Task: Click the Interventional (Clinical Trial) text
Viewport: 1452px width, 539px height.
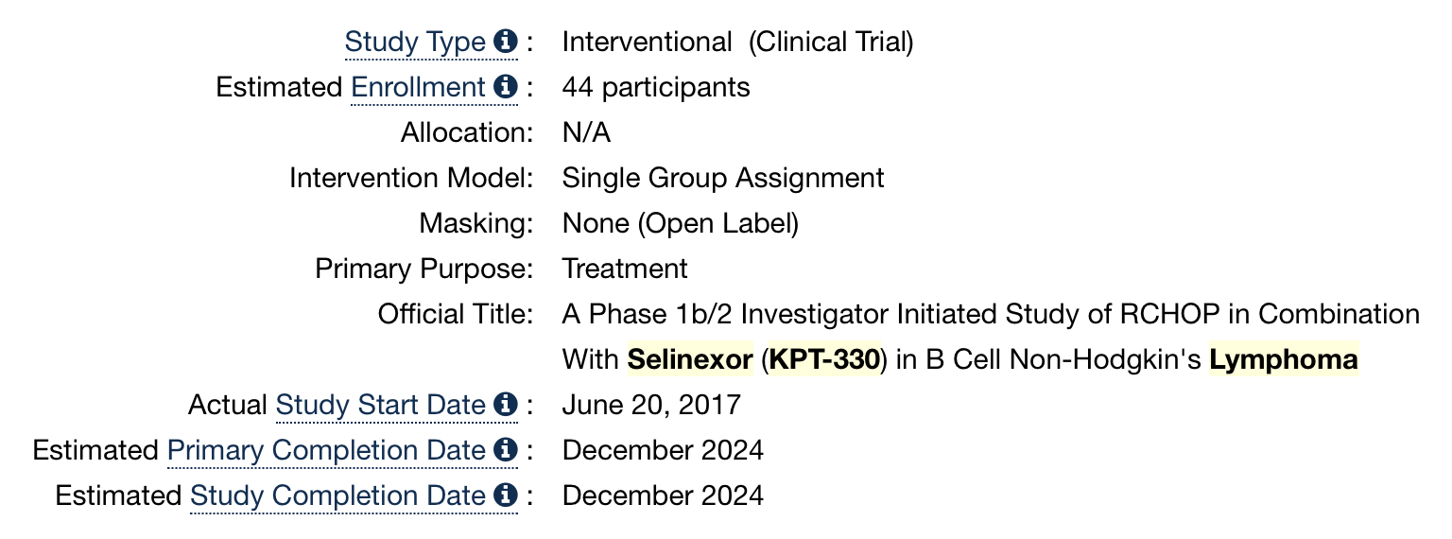Action: tap(737, 43)
